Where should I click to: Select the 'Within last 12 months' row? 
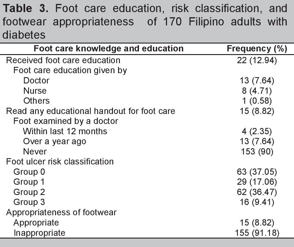click(65, 131)
